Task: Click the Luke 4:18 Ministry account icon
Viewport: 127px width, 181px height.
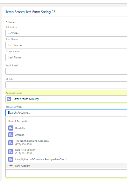Action: pos(11,152)
